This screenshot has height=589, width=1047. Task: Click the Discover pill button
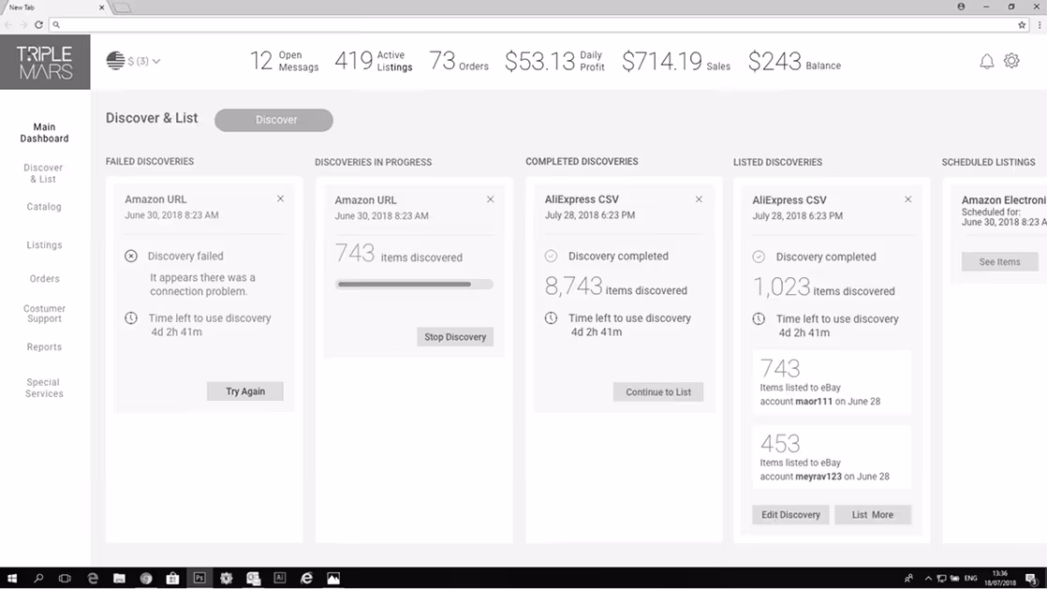(273, 120)
